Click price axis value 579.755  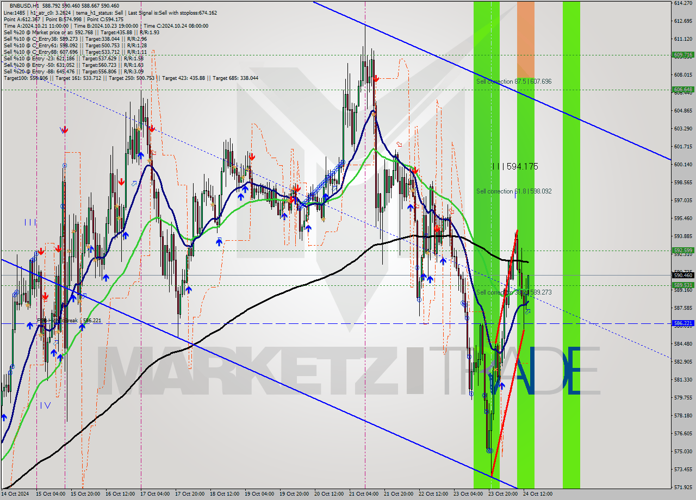pyautogui.click(x=683, y=397)
